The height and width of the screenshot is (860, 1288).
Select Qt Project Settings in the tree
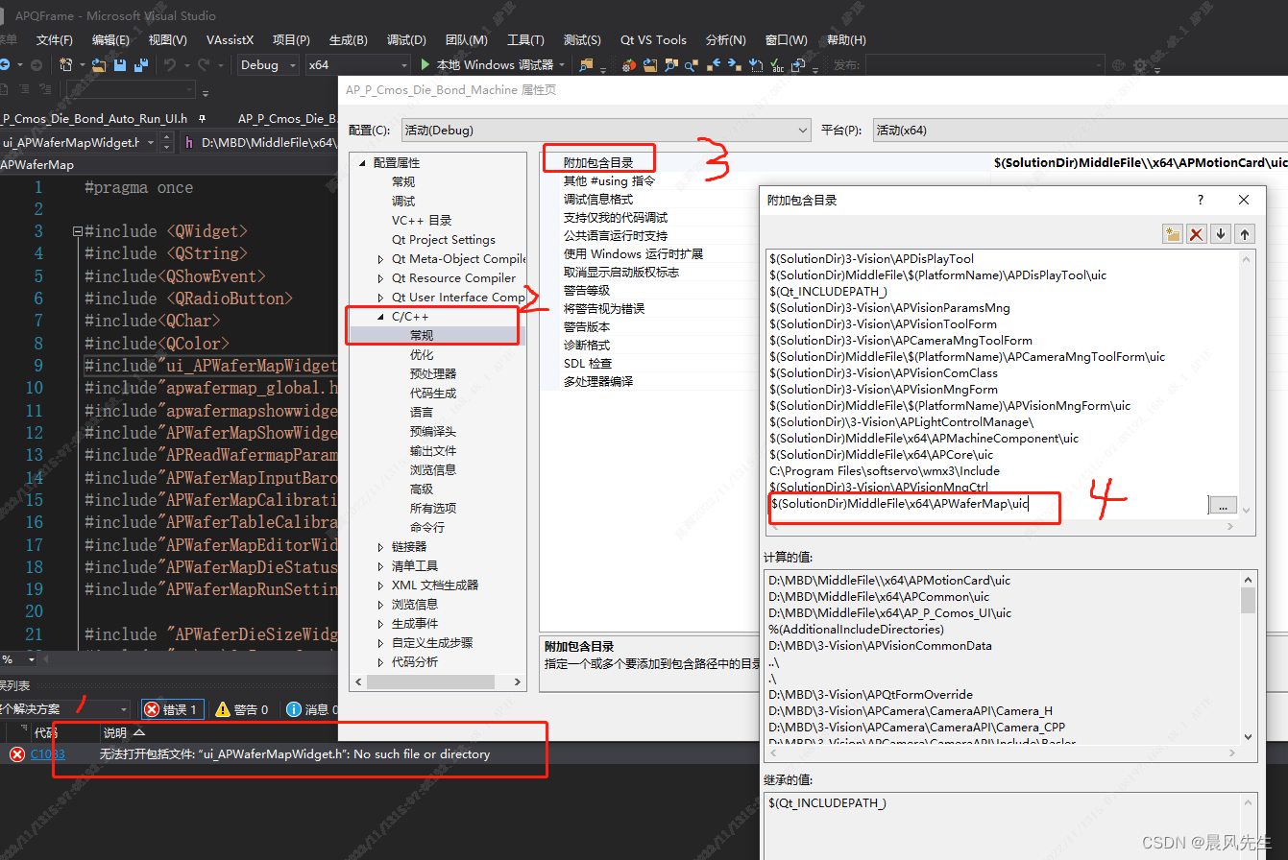[x=444, y=239]
